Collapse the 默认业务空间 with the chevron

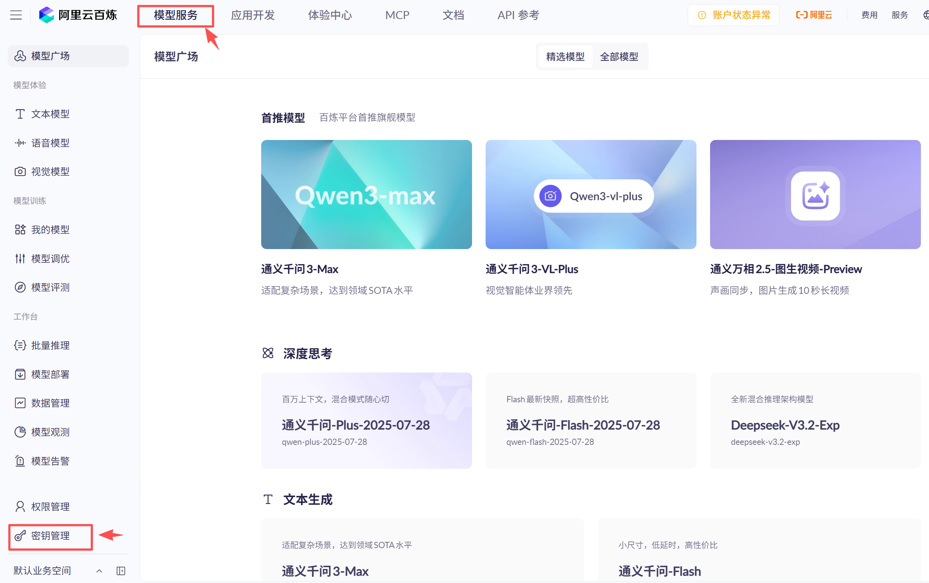99,571
